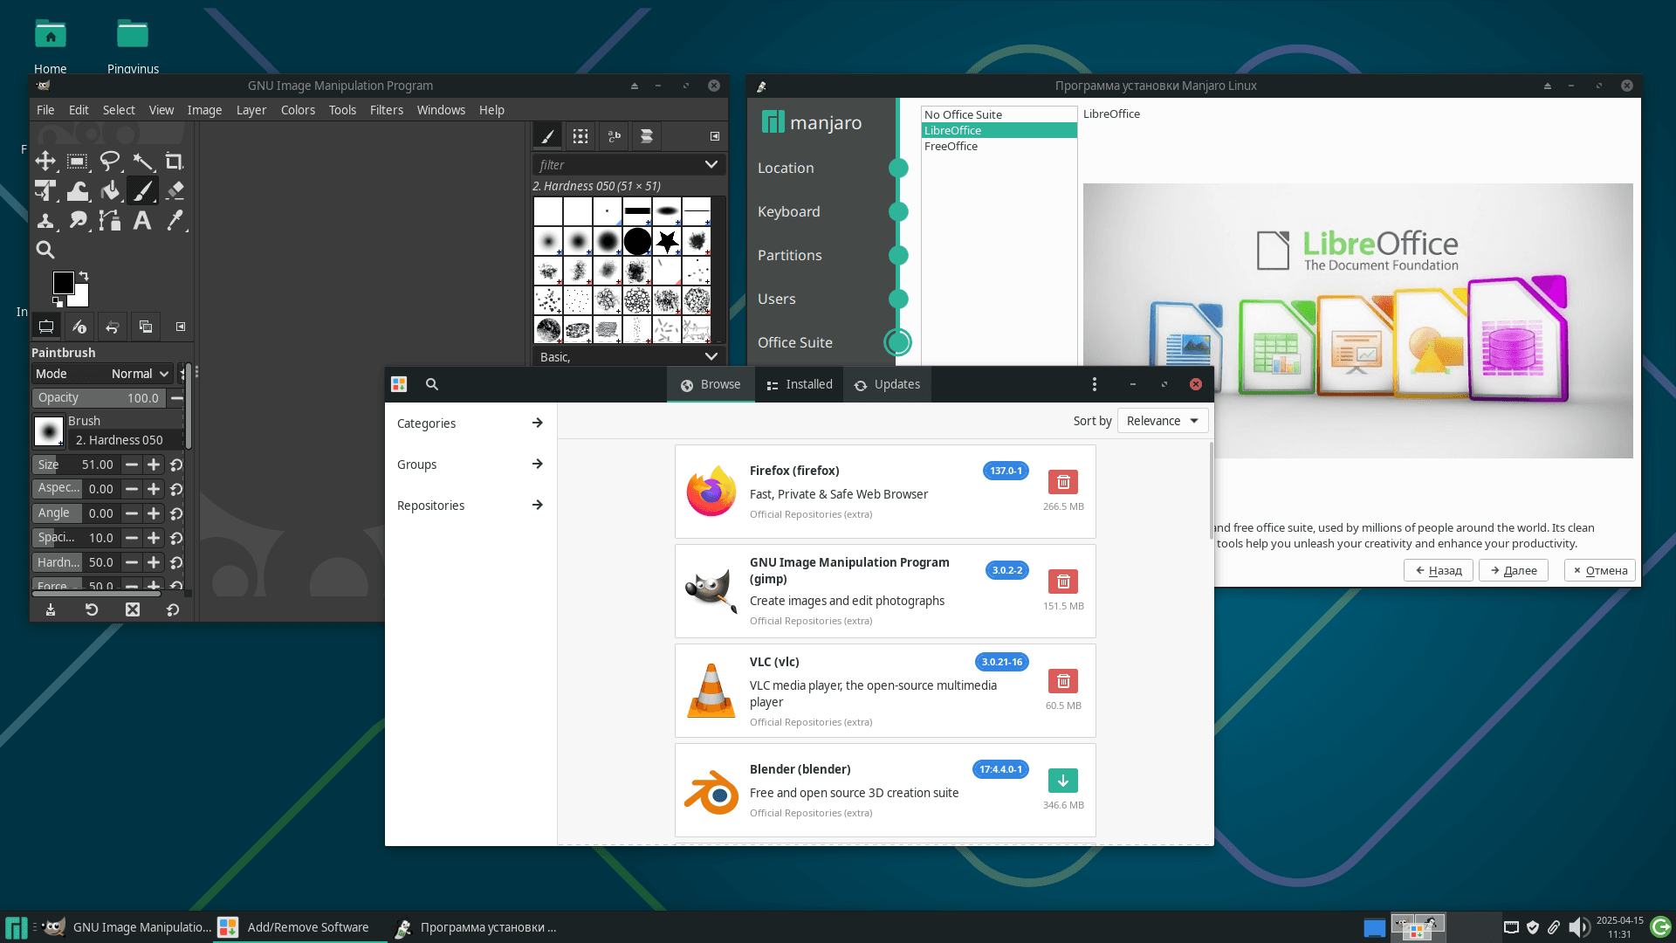This screenshot has height=943, width=1676.
Task: Open the GIMP brushes panel tab menu arrow
Action: point(714,136)
